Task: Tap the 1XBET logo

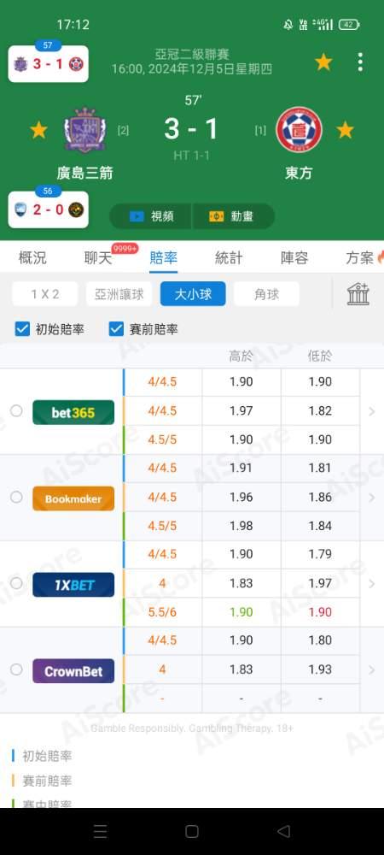Action: click(73, 585)
